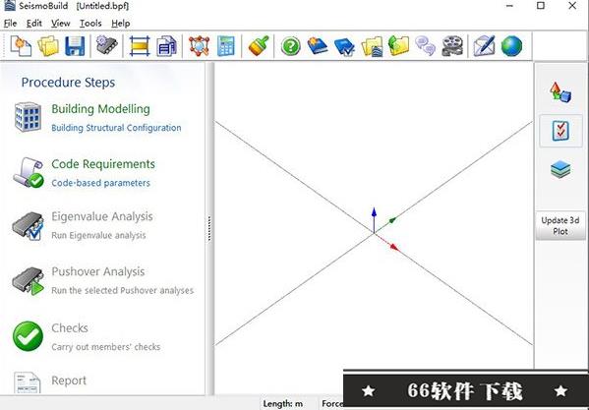Click the New Project toolbar icon
The height and width of the screenshot is (410, 589).
(x=21, y=46)
